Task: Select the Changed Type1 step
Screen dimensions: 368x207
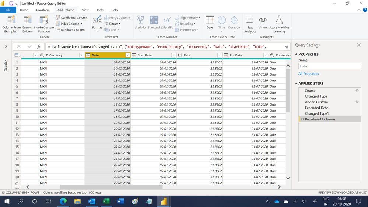Action: [330, 113]
